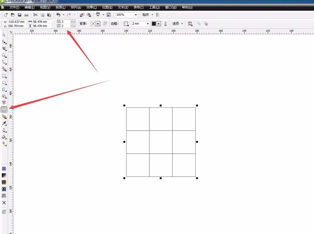Open the Fountain Fill gradient swatch
314x234 pixels.
pyautogui.click(x=4, y=176)
